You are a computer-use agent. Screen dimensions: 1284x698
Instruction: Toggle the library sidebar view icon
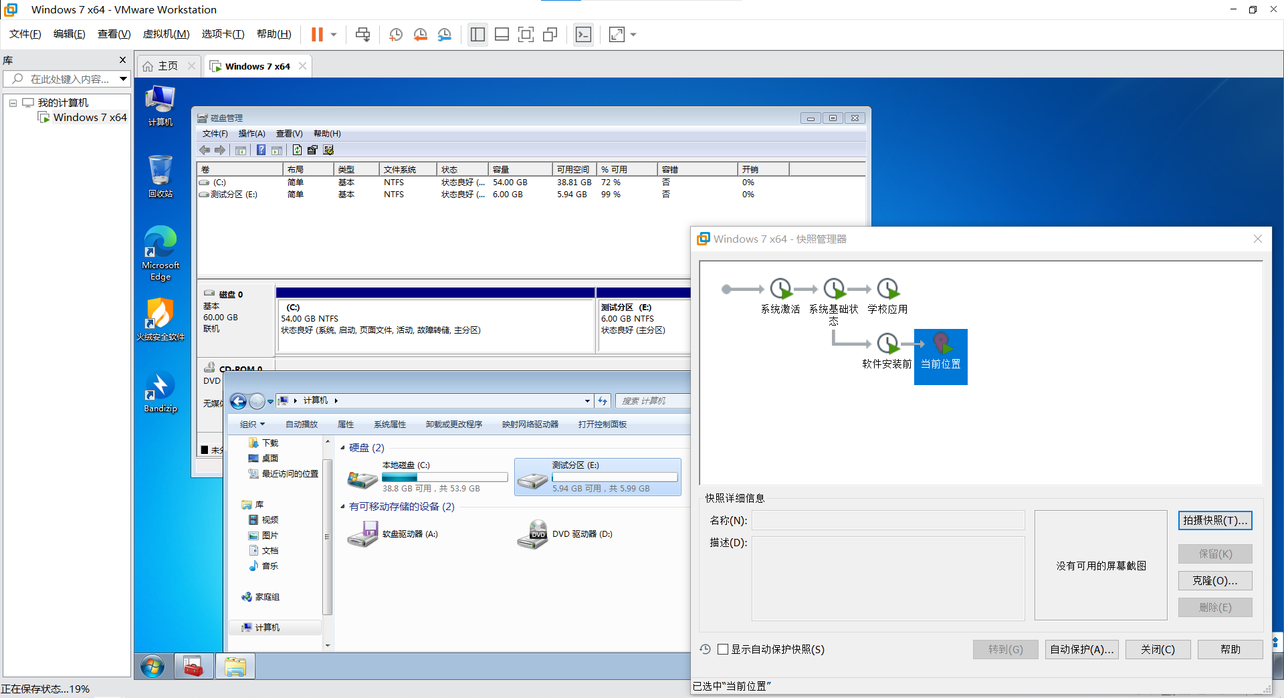pos(477,34)
